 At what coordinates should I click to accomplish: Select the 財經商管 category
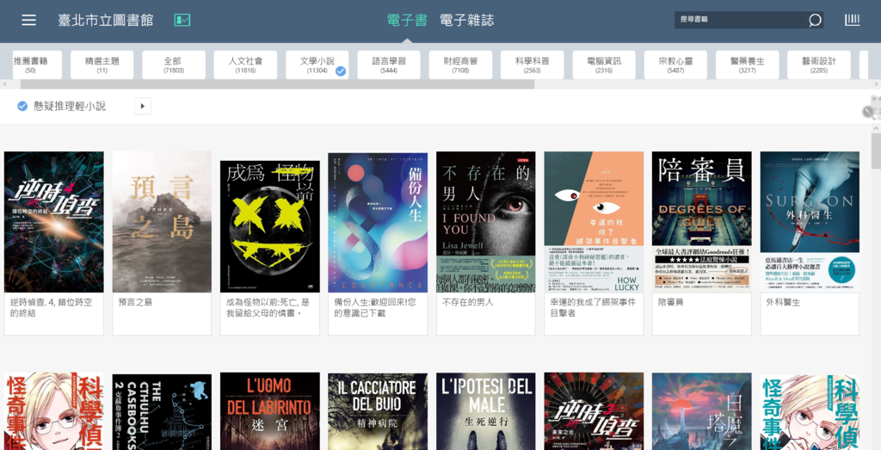(x=461, y=65)
